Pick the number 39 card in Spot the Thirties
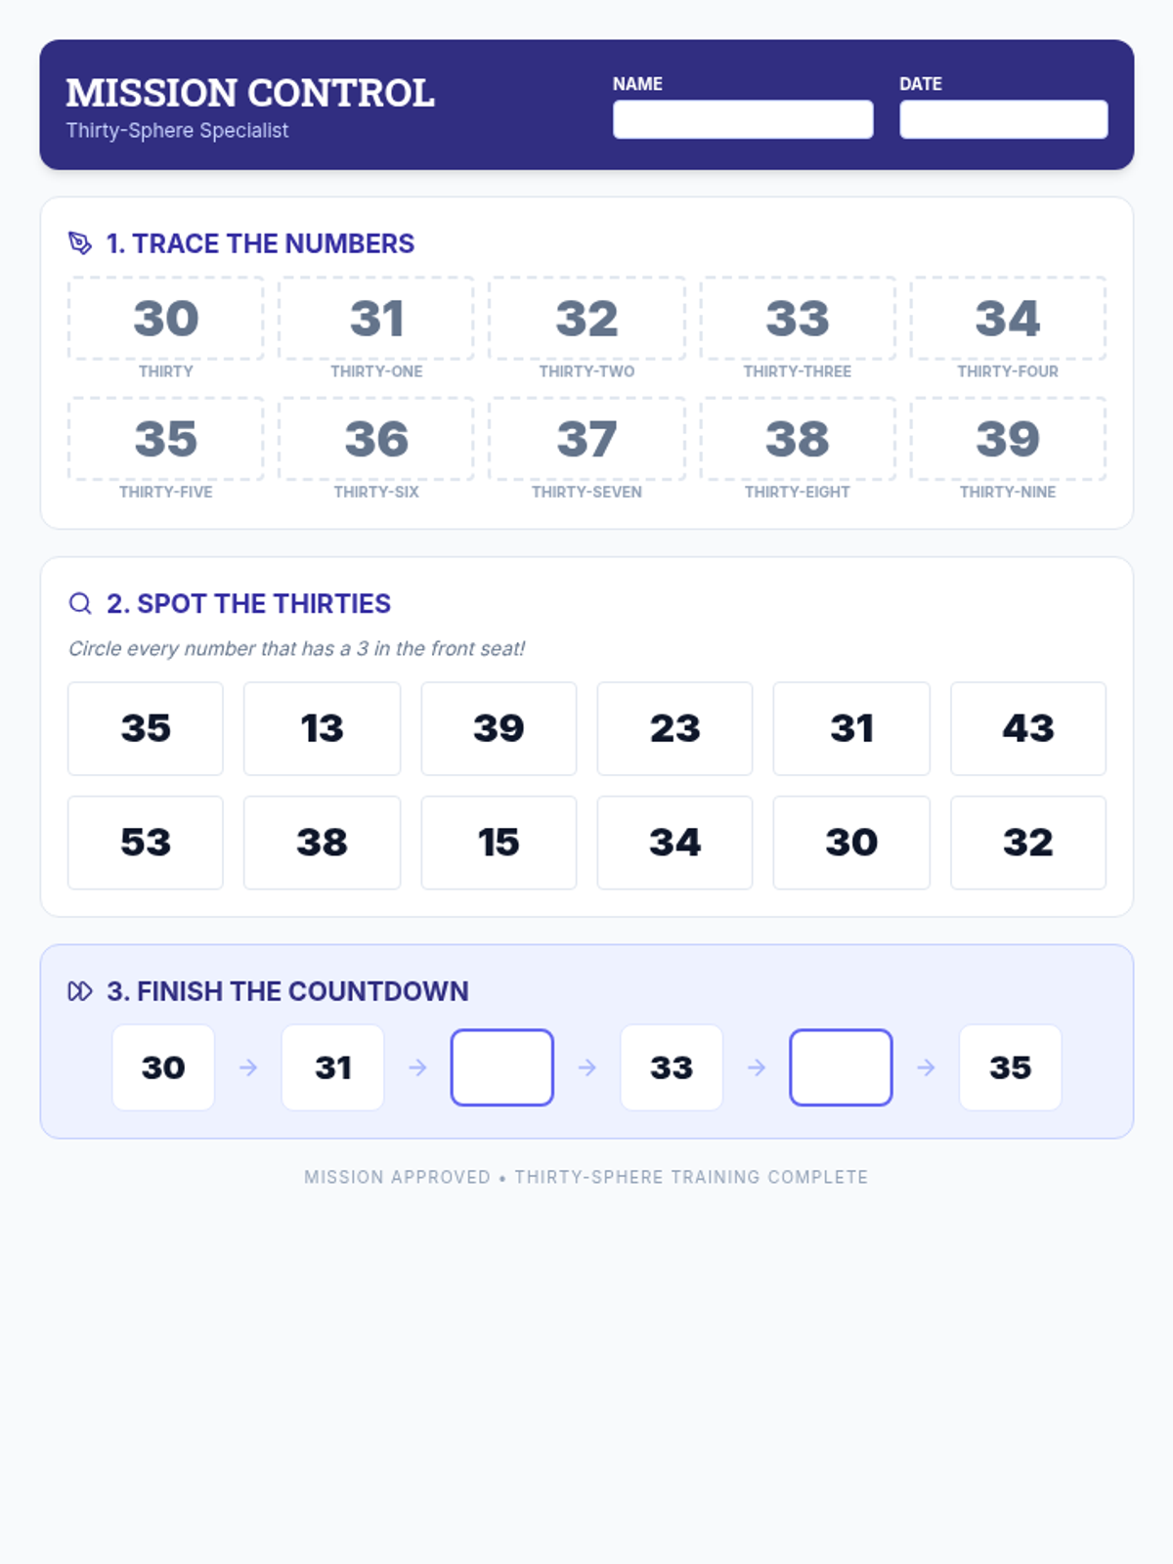This screenshot has width=1173, height=1564. point(499,729)
